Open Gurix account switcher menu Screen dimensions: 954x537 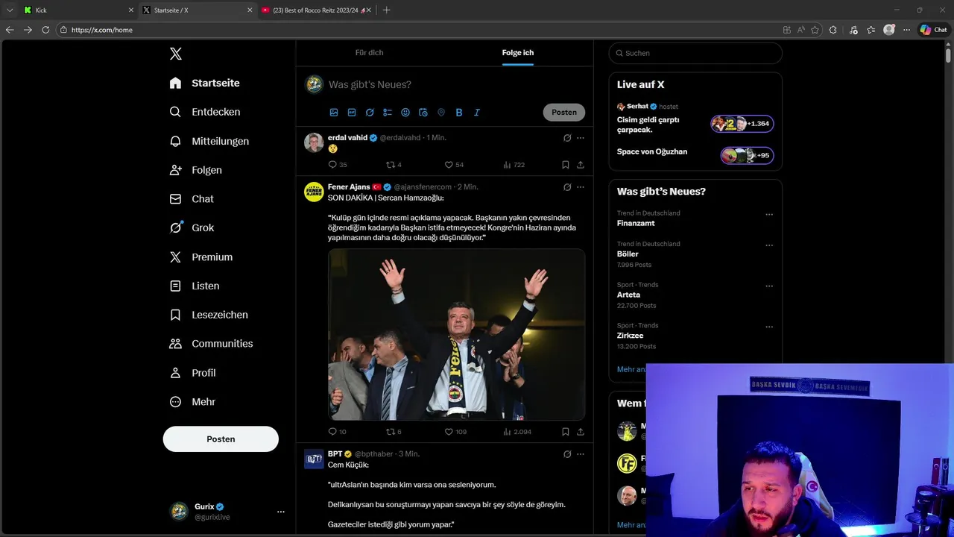[281, 512]
